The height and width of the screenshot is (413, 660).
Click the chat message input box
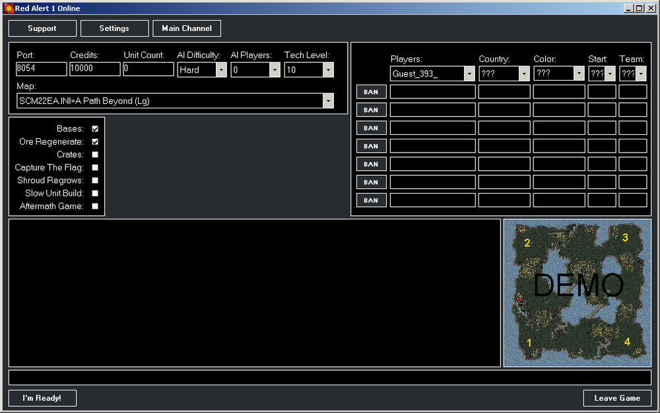point(330,377)
